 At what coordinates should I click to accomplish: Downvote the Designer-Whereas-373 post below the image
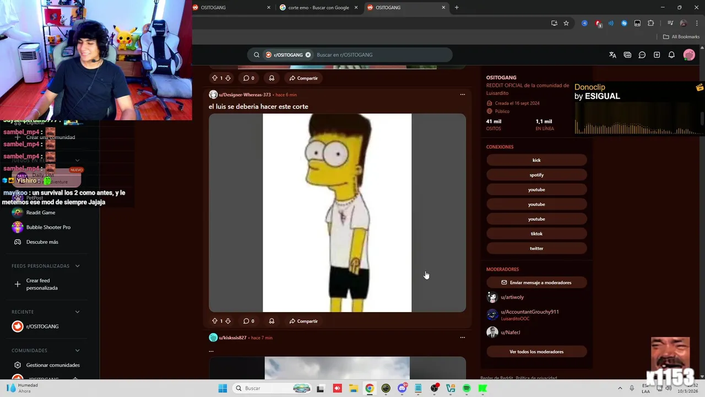pos(228,321)
